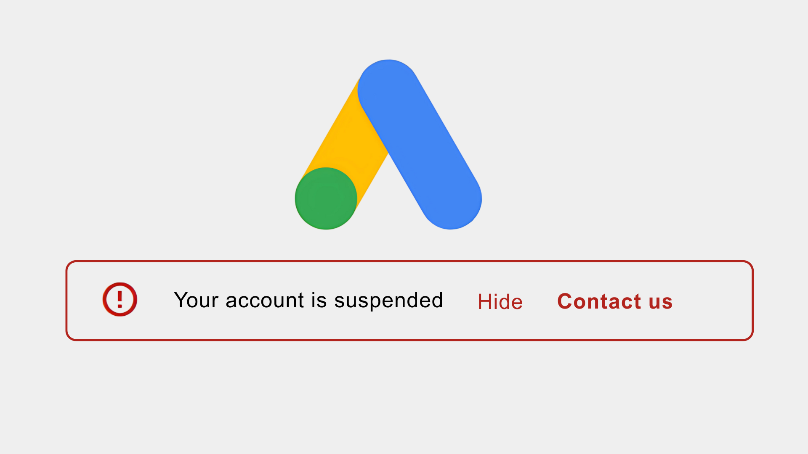Click the "Your account is suspended" message

point(308,300)
